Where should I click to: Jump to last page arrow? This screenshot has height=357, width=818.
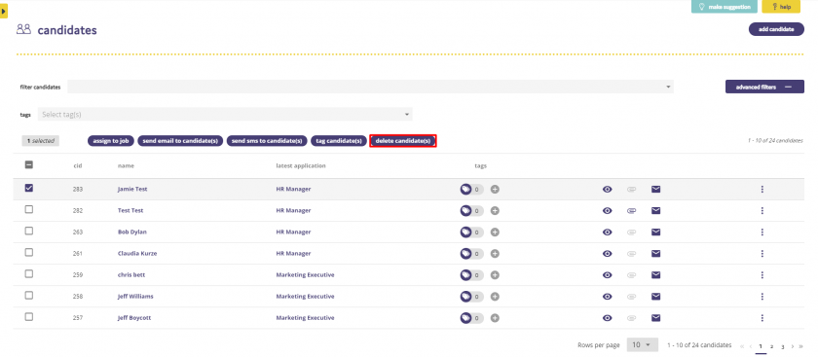tap(800, 346)
